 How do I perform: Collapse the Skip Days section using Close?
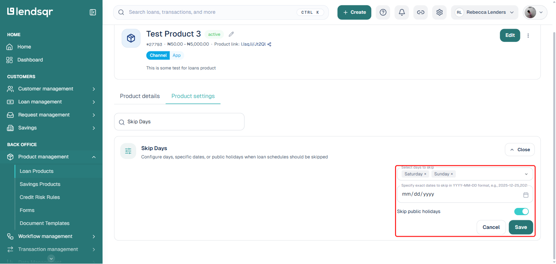pyautogui.click(x=520, y=150)
